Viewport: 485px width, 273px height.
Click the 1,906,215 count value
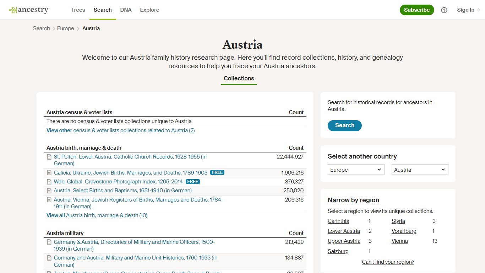(293, 173)
